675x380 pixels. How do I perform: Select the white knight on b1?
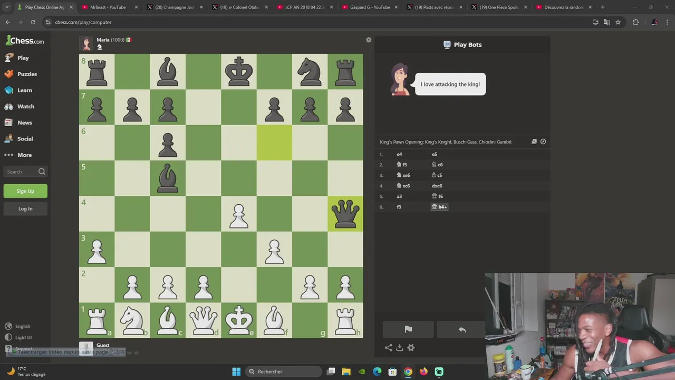point(132,320)
